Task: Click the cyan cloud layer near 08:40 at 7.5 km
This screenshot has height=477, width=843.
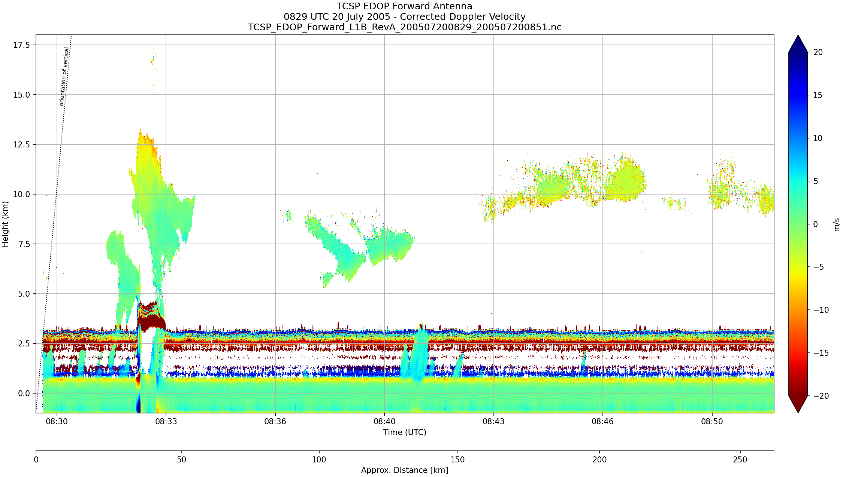Action: click(390, 245)
